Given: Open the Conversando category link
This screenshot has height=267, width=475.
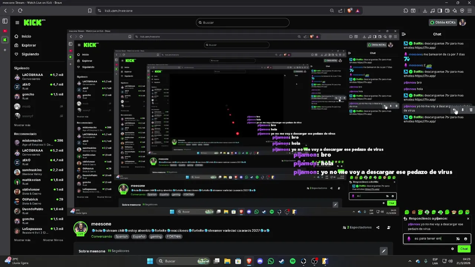Looking at the screenshot, I should [102, 237].
